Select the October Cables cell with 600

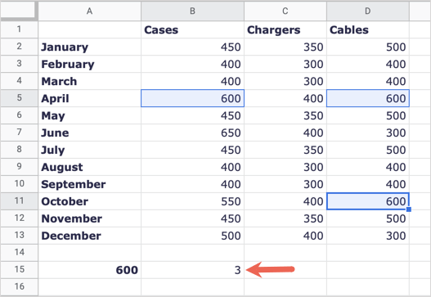coord(368,201)
